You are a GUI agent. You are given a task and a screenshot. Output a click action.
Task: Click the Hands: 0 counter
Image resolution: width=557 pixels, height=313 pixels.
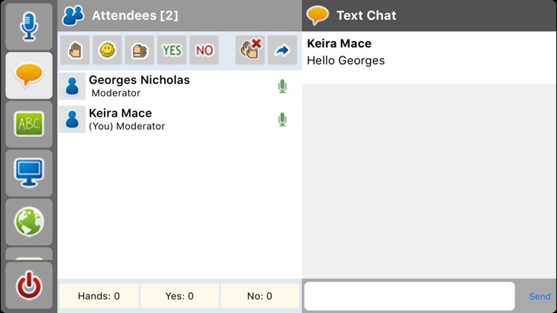tap(99, 296)
